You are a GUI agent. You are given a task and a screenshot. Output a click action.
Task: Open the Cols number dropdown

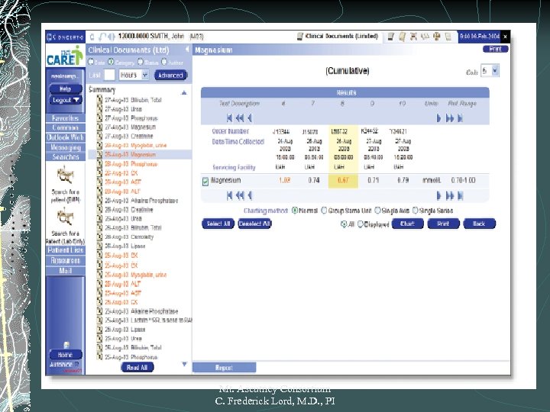pos(490,71)
